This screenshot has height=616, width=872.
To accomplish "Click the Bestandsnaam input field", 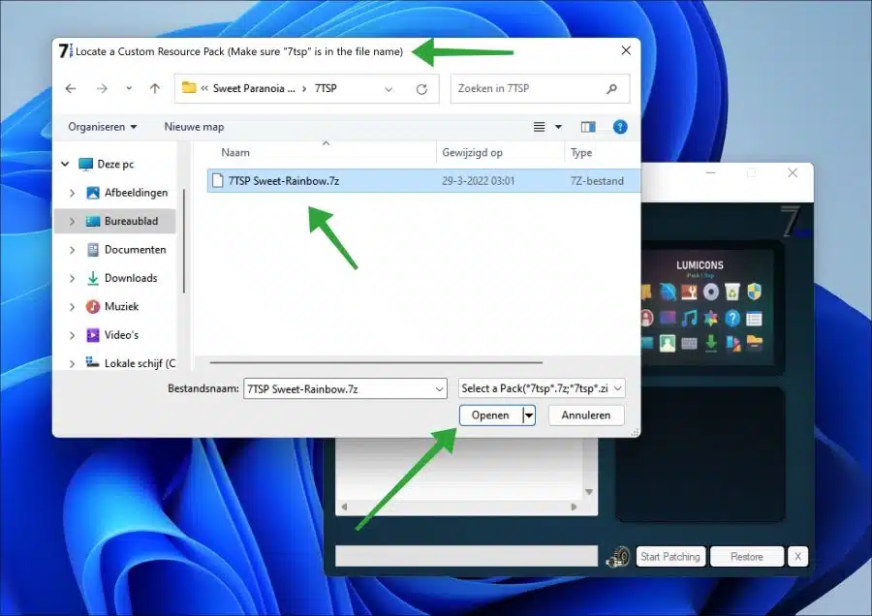I will [339, 388].
